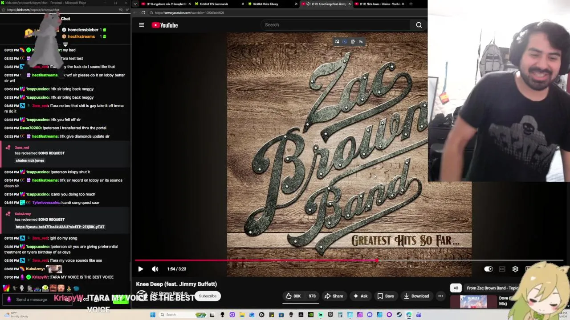Toggle closed captions on the player
Viewport: 570px width, 320px height.
(502, 269)
